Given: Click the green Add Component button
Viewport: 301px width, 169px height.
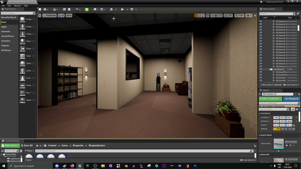Looking at the screenshot, I should coord(270,99).
